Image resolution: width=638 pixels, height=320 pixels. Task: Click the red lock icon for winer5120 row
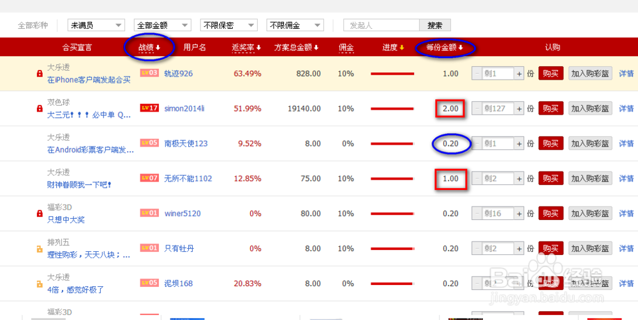coord(40,214)
